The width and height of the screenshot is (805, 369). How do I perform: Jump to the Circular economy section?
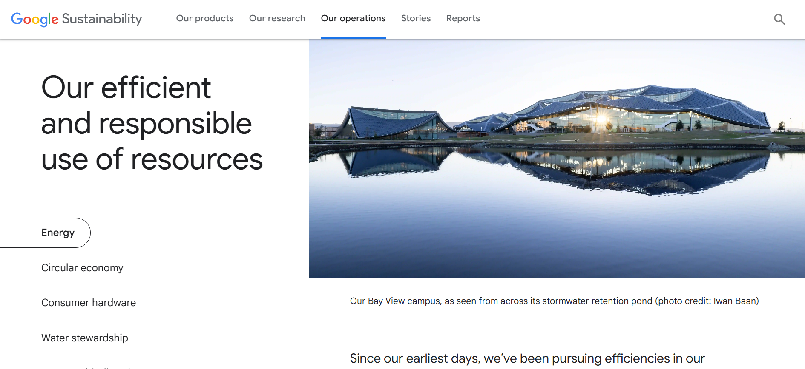click(x=82, y=268)
